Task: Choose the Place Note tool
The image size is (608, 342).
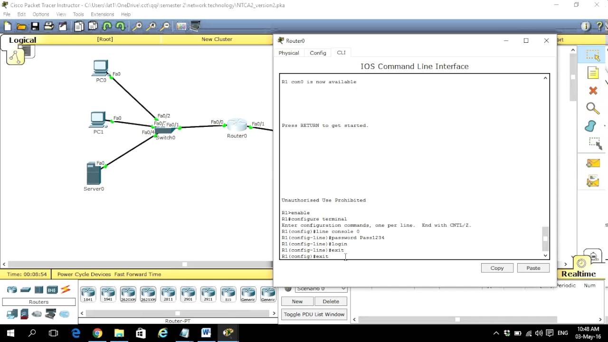Action: 593,73
